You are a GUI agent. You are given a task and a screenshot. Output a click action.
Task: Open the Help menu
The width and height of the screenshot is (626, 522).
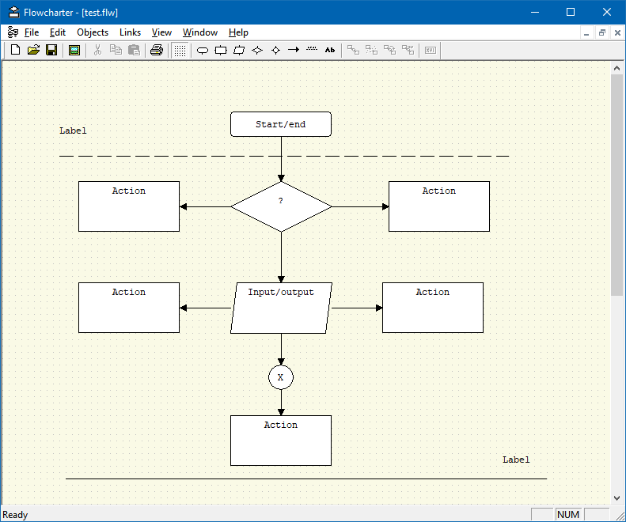click(x=238, y=32)
